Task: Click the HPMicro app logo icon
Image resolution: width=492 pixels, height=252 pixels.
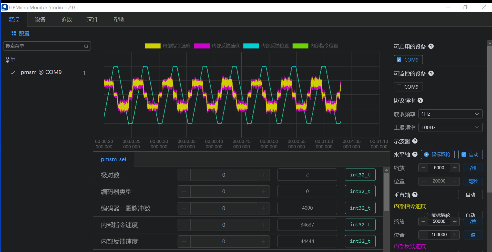Action: click(x=5, y=7)
